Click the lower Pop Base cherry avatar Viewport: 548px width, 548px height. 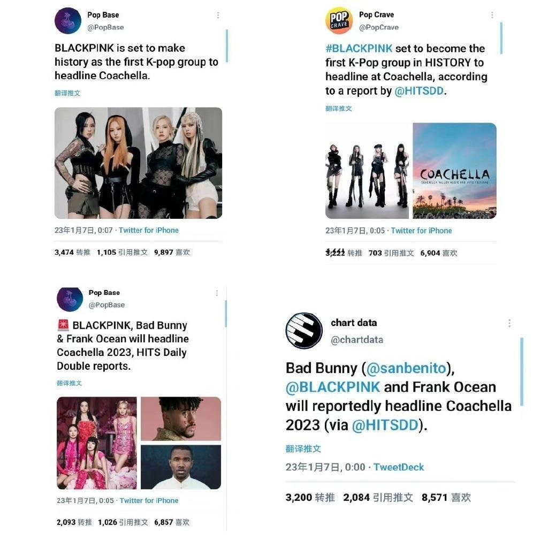pyautogui.click(x=70, y=299)
